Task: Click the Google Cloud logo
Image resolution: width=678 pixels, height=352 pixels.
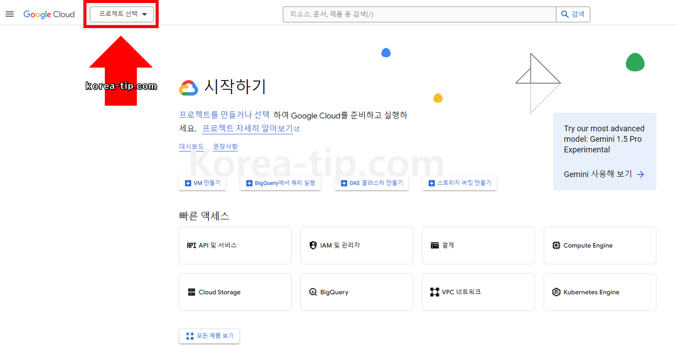Action: pyautogui.click(x=49, y=14)
